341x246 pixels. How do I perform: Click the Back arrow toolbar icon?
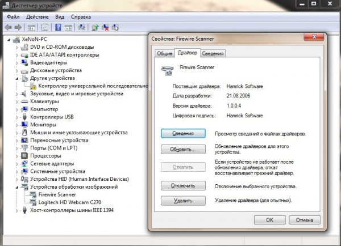[x=9, y=27]
